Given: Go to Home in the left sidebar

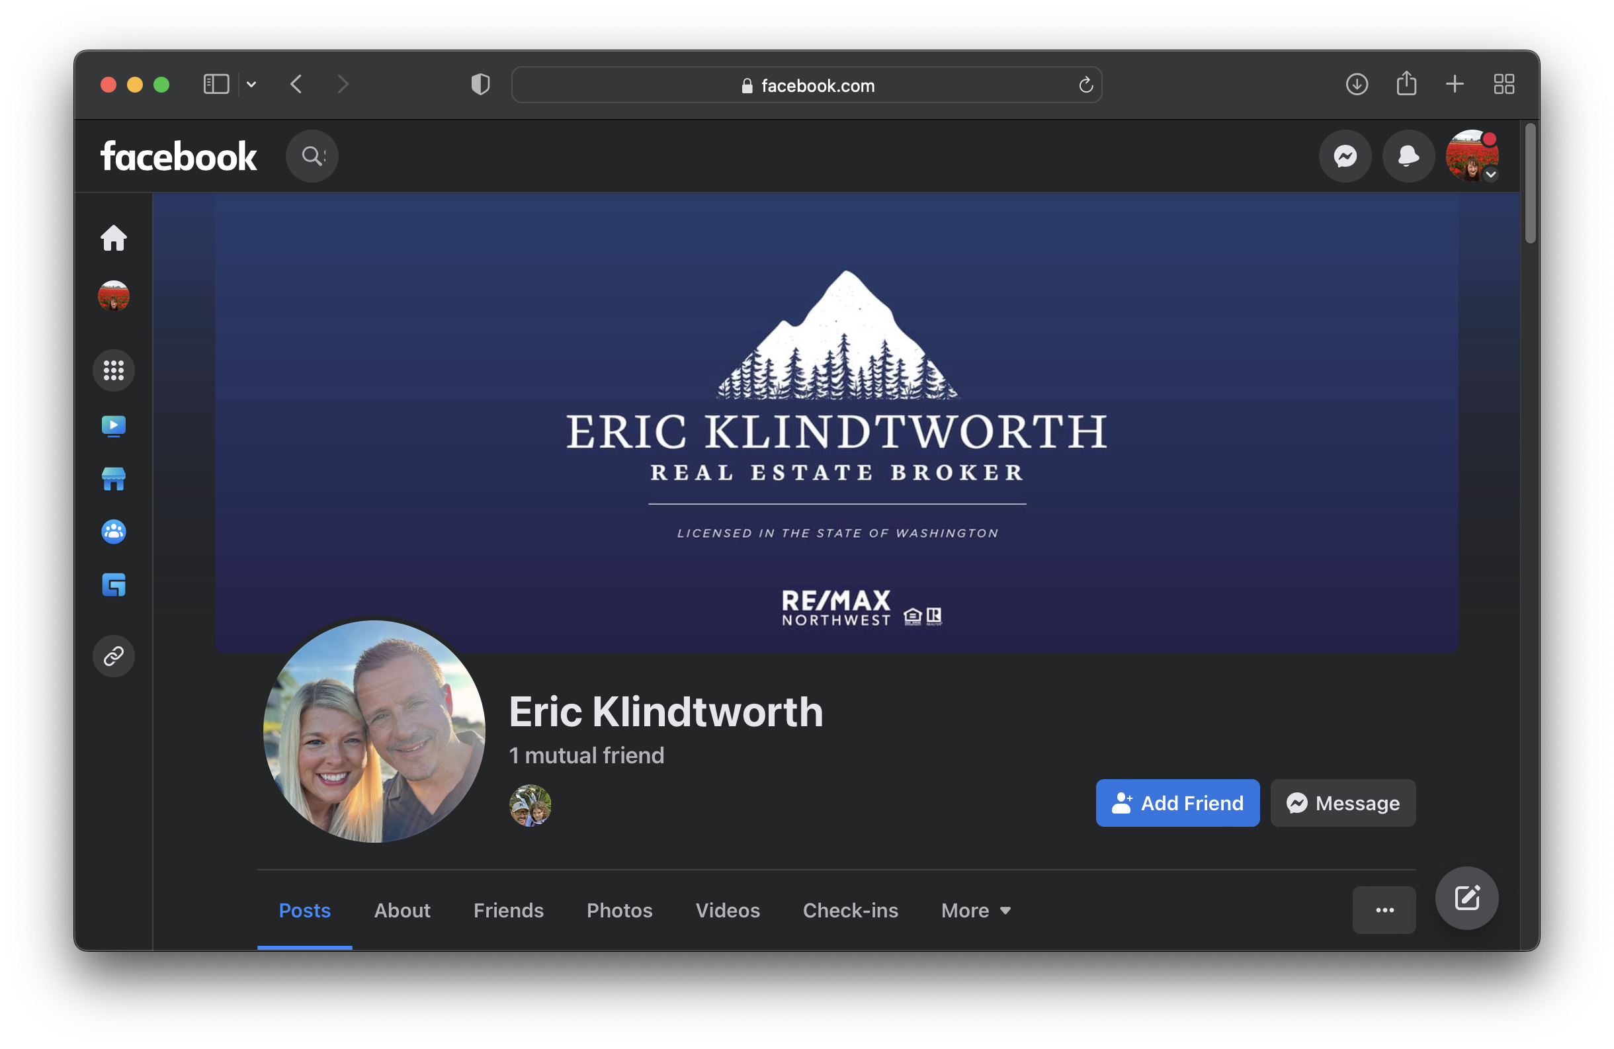Looking at the screenshot, I should click(114, 238).
